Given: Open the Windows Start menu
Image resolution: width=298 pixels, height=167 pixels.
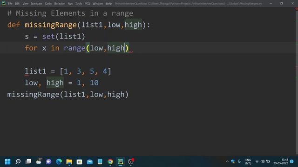Looking at the screenshot, I should (7, 161).
